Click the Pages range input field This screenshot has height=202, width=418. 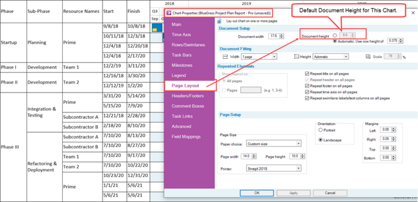251,90
